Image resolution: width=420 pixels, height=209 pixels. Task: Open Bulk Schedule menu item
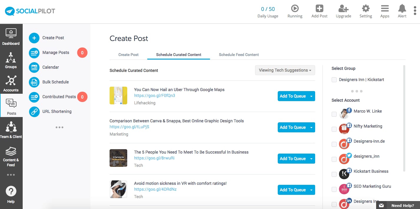click(x=56, y=82)
